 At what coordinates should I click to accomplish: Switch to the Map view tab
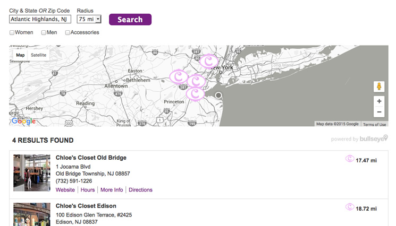[x=20, y=55]
